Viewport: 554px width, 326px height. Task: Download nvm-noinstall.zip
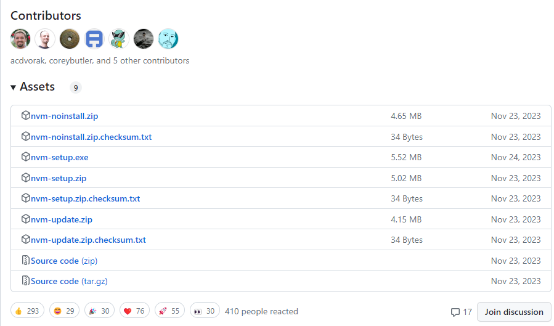[x=64, y=116]
